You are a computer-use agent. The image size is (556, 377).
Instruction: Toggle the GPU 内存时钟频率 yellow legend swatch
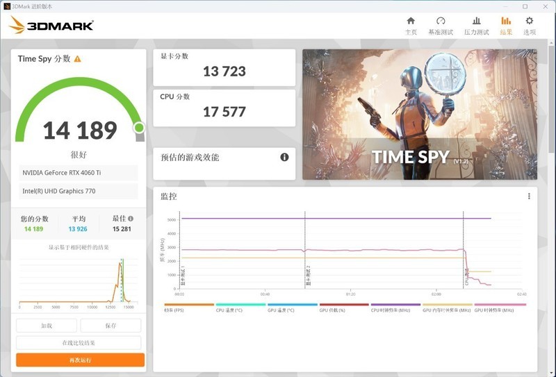click(448, 304)
